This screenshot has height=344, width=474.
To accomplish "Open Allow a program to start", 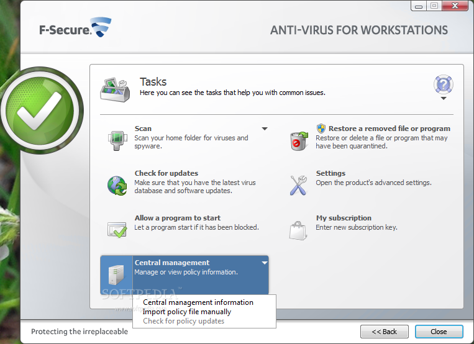I will 178,218.
